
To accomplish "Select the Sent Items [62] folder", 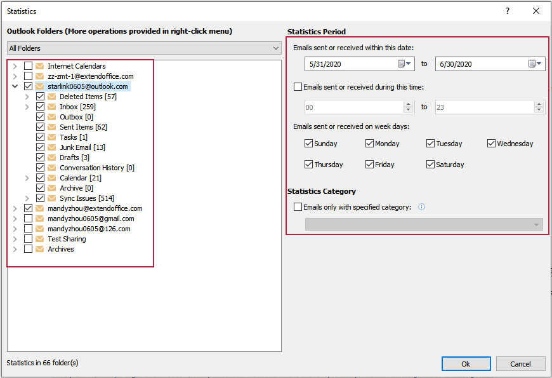I will pyautogui.click(x=83, y=127).
